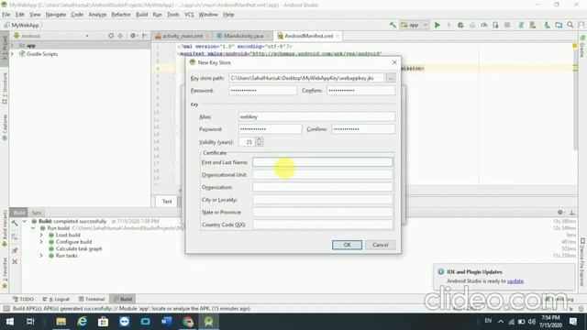Click the key store path browse button

(x=391, y=78)
